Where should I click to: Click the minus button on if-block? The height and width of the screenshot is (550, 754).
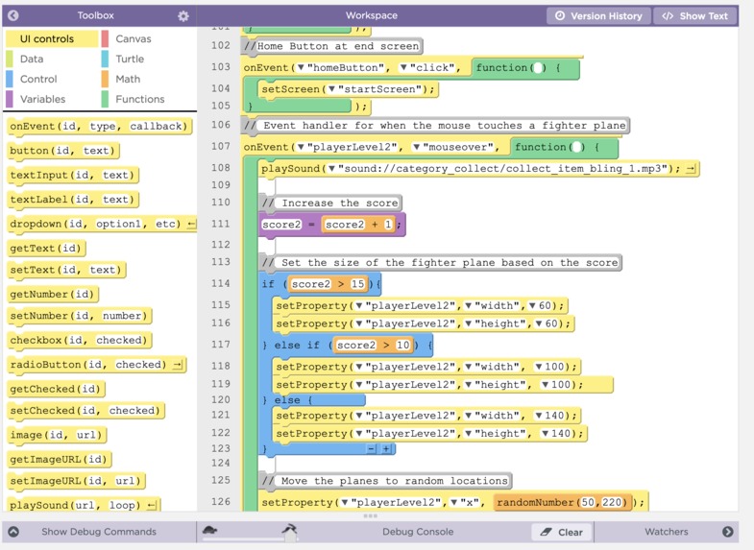[x=371, y=448]
